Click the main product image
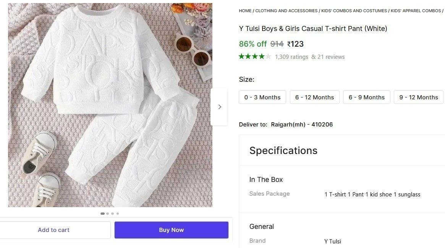Screen dimensions: 445x248 [110, 105]
